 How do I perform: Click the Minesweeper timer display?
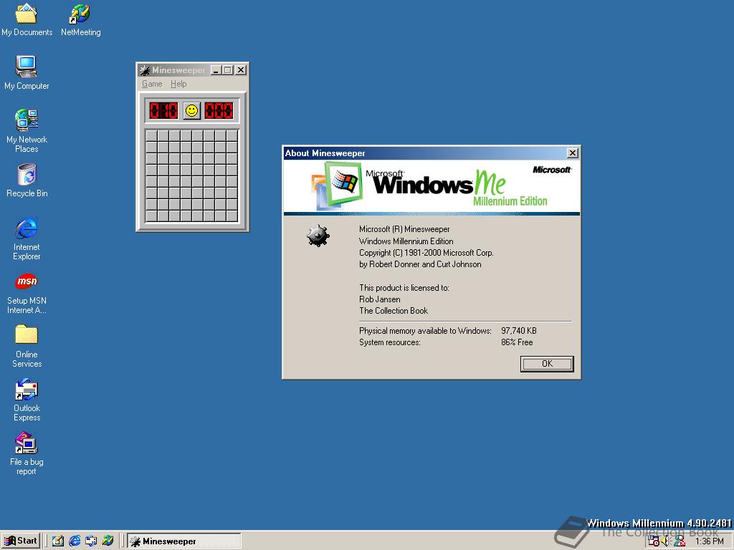click(219, 111)
